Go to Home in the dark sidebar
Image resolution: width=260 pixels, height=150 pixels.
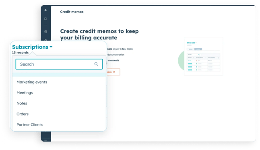pos(45,10)
